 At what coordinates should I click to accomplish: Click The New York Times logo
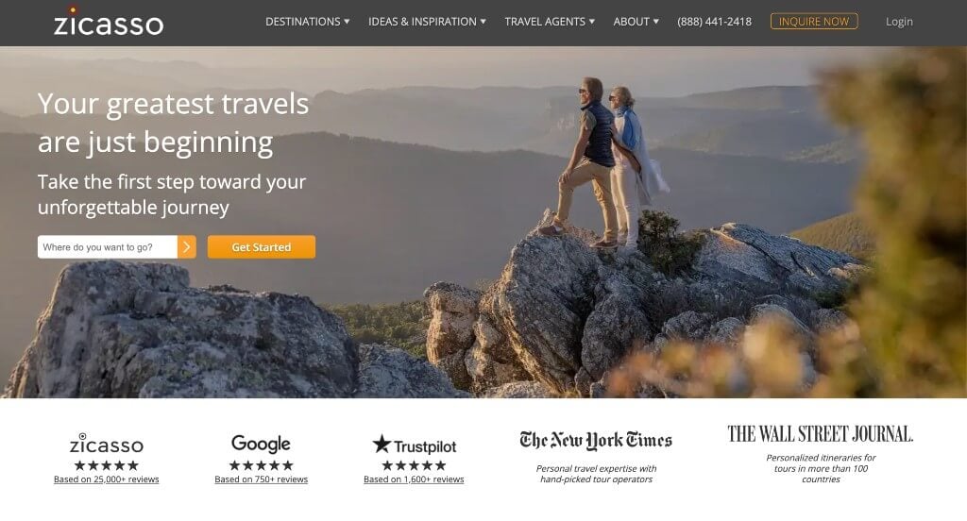[596, 440]
